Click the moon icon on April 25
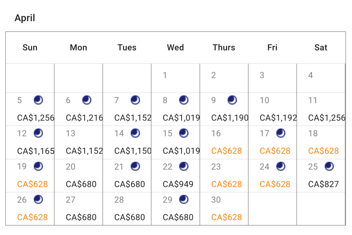Viewport: 352px width, 235px height. tap(329, 167)
